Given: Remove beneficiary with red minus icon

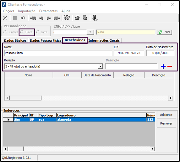Looking at the screenshot, I should pyautogui.click(x=170, y=66).
